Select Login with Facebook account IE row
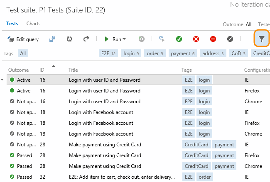Viewport: 270px width, 182px height. (x=101, y=112)
